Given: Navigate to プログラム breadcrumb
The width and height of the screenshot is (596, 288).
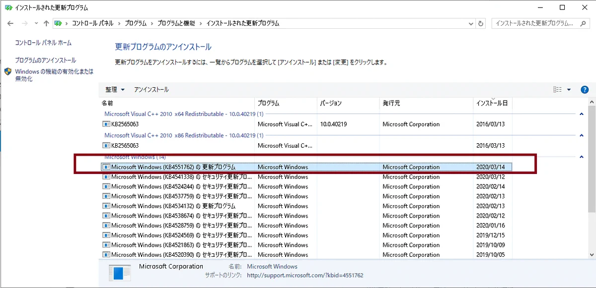Looking at the screenshot, I should 136,23.
